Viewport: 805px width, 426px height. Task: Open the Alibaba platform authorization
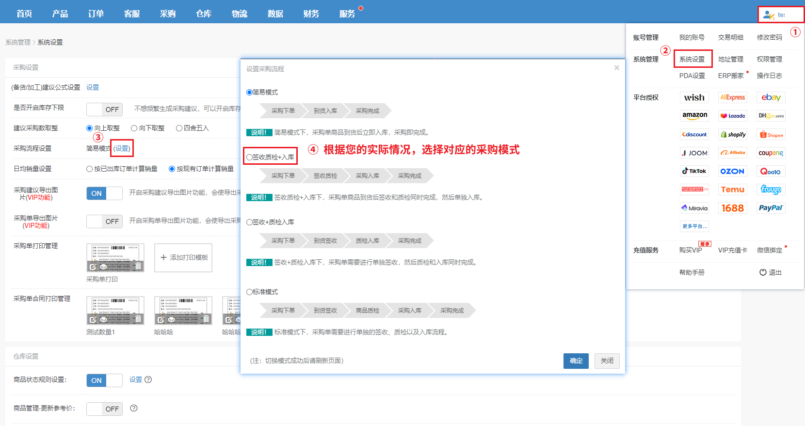[732, 153]
